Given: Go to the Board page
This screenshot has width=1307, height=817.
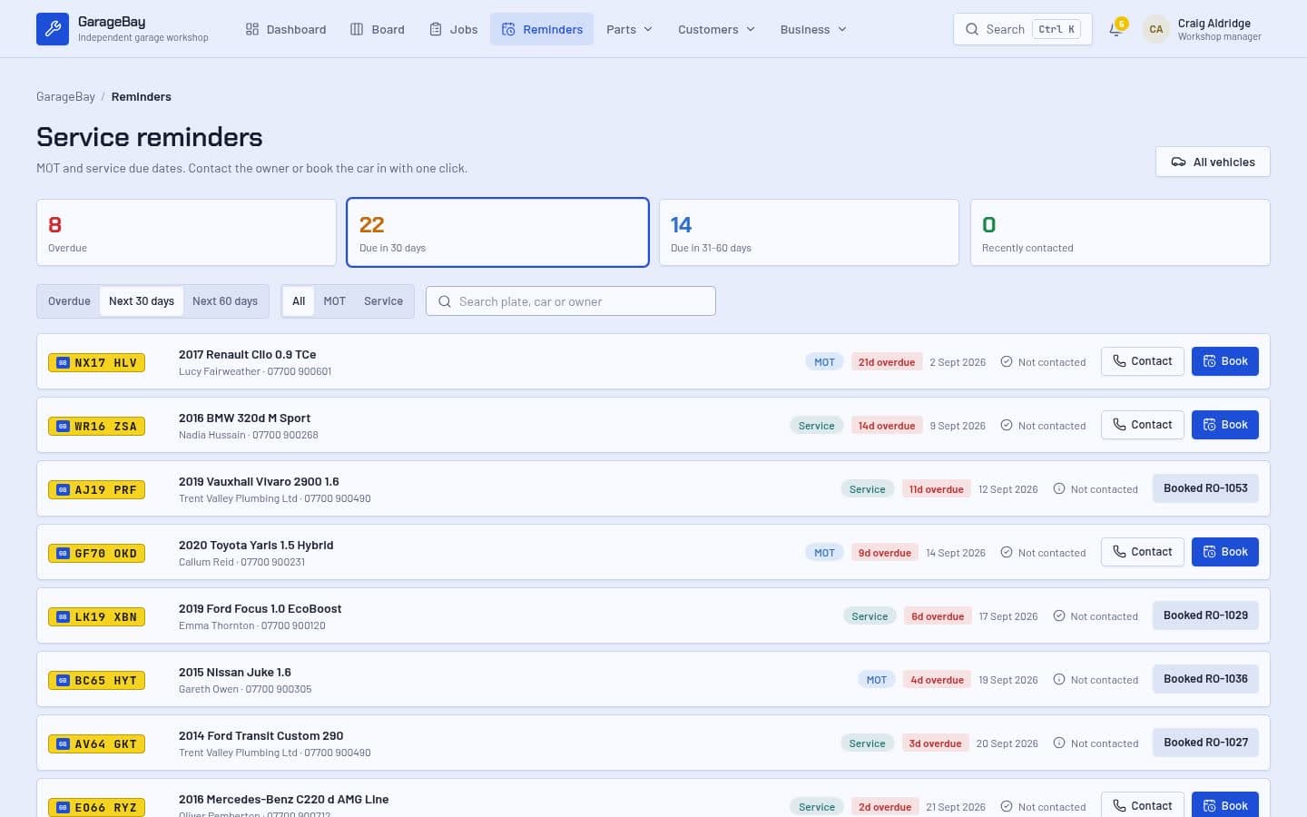Looking at the screenshot, I should (378, 29).
